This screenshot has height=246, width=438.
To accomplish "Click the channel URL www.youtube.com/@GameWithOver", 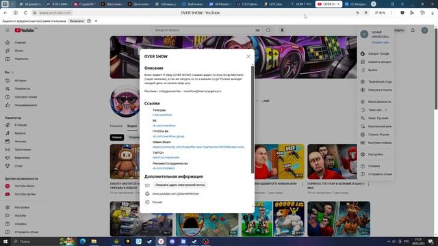I will [x=176, y=193].
